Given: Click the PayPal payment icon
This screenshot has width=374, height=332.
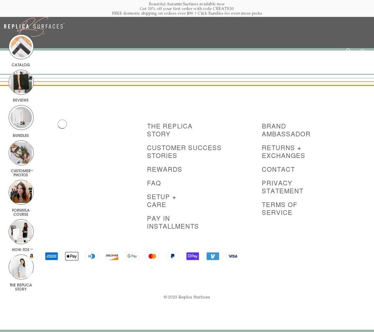Looking at the screenshot, I should coord(172,256).
